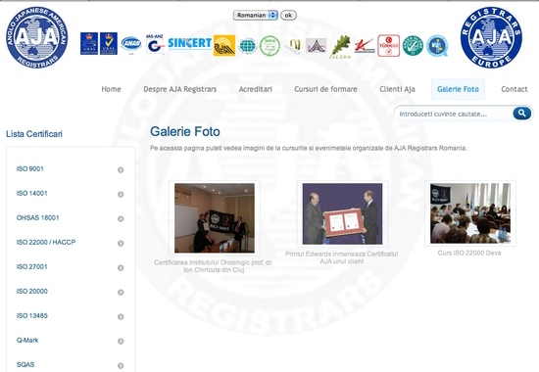Select the Galerie Foto tab
The image size is (539, 372).
(458, 89)
